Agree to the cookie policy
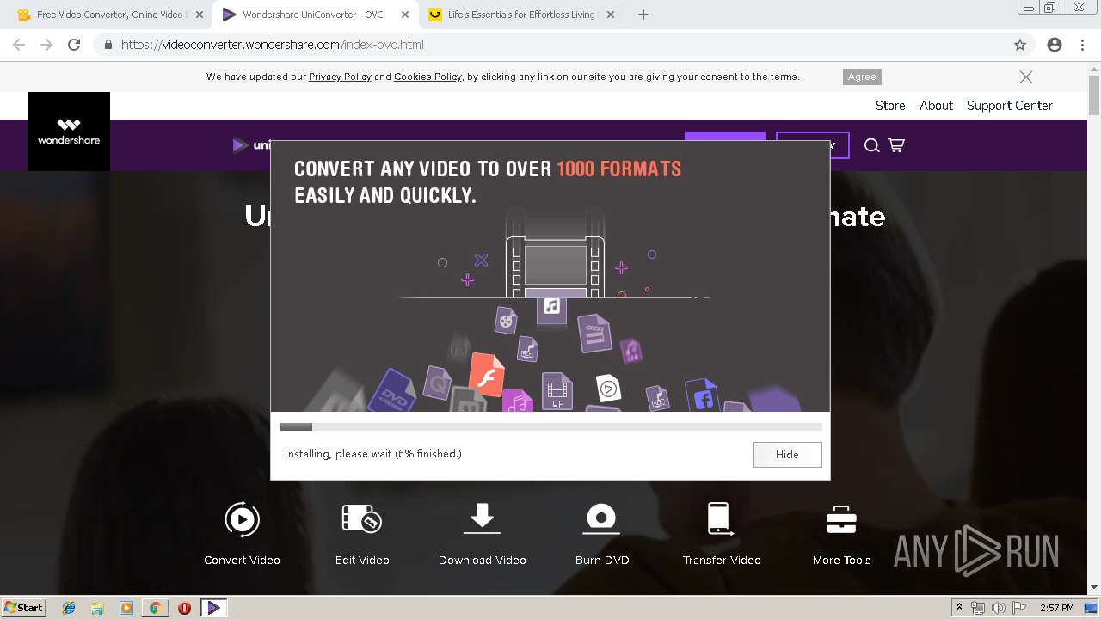 click(862, 77)
